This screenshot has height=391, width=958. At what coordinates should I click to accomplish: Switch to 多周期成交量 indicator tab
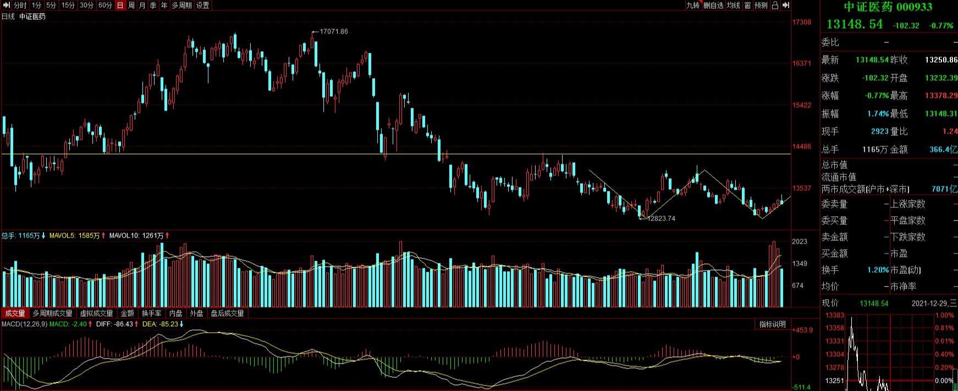click(53, 313)
